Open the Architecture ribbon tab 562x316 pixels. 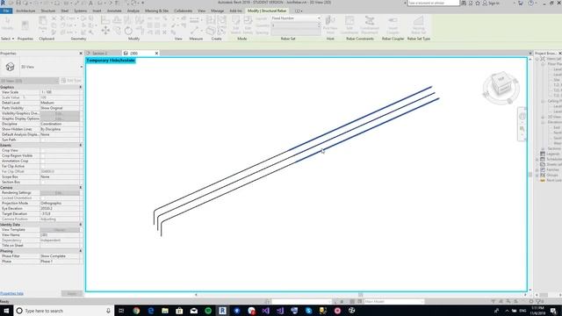[x=25, y=11]
